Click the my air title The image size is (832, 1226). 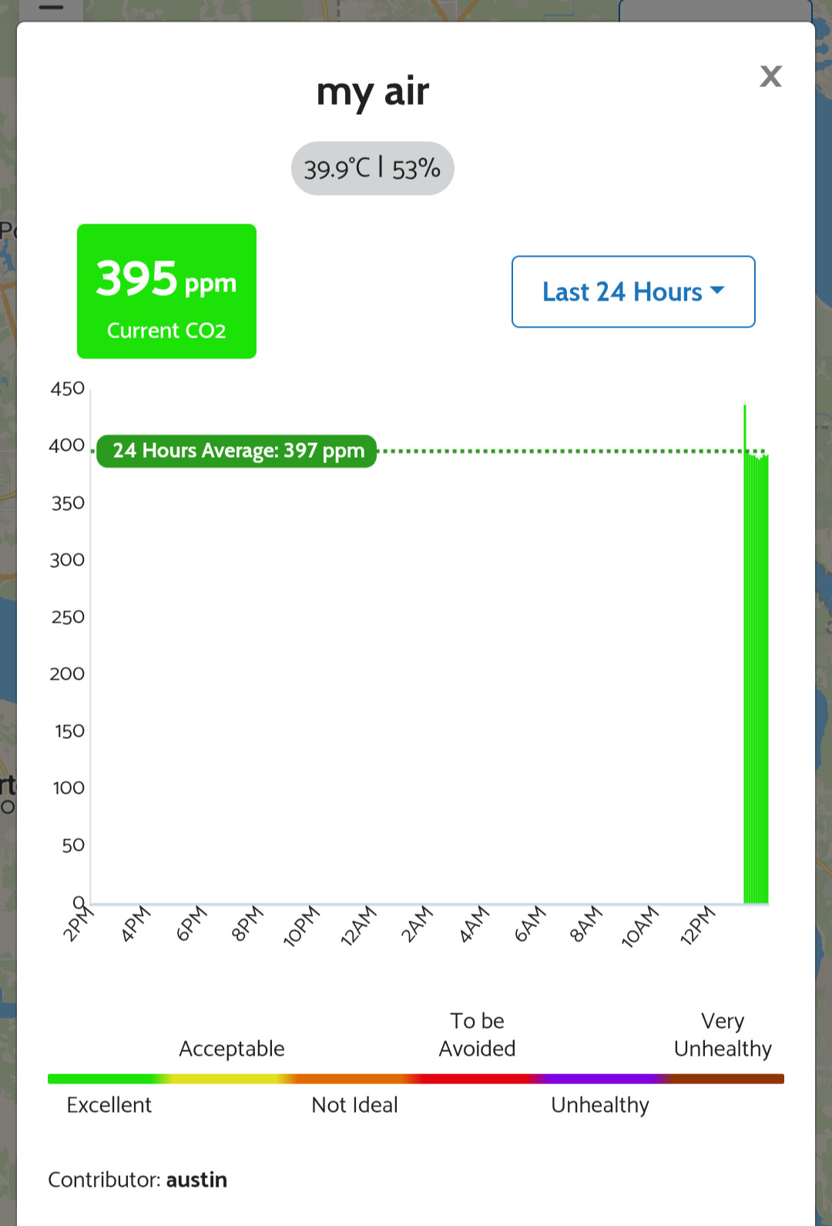[373, 92]
